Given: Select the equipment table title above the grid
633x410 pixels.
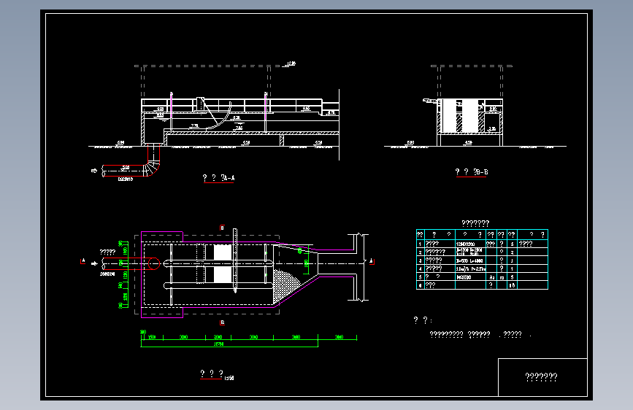Looking at the screenshot, I should pyautogui.click(x=475, y=223).
